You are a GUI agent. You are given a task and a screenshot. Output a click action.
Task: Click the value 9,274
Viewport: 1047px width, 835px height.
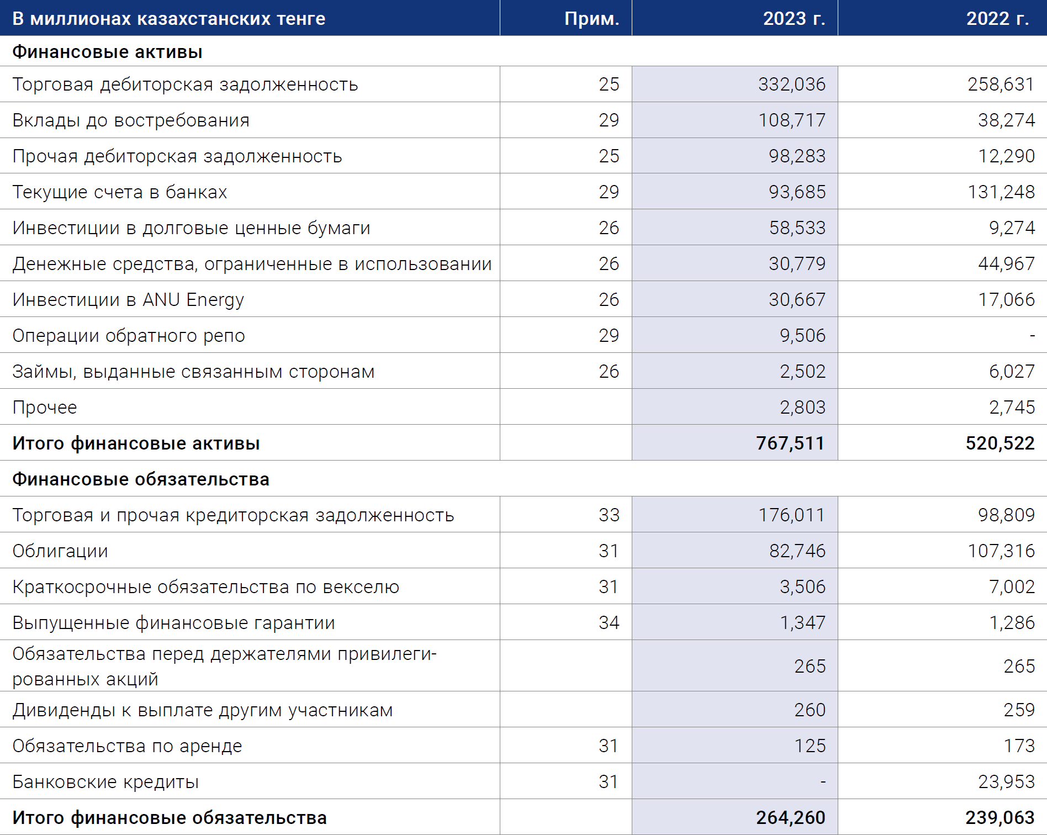tap(1012, 228)
